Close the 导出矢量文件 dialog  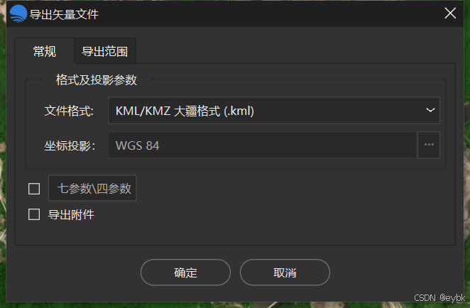450,13
